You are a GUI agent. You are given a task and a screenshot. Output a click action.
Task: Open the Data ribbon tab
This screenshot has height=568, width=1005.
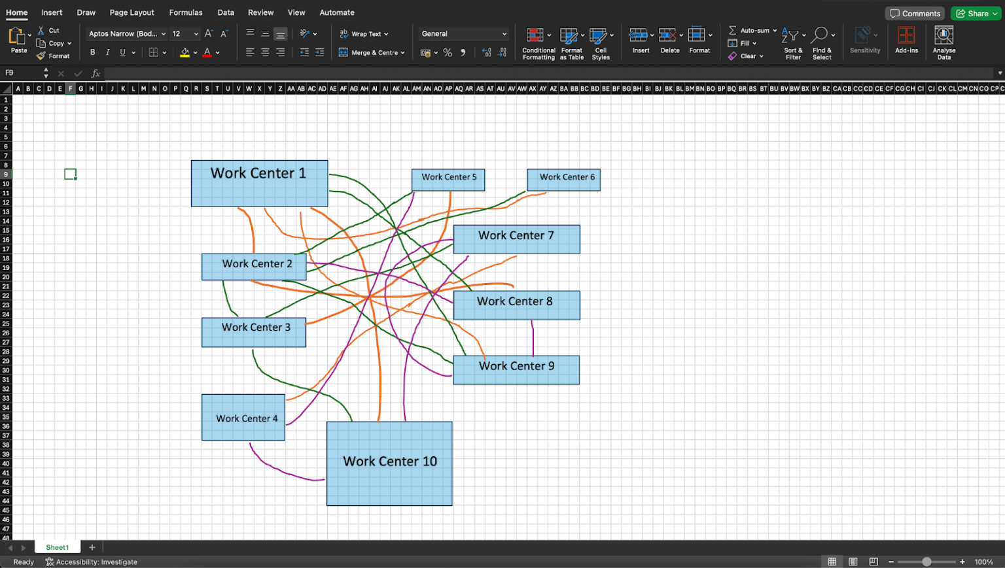click(x=226, y=12)
